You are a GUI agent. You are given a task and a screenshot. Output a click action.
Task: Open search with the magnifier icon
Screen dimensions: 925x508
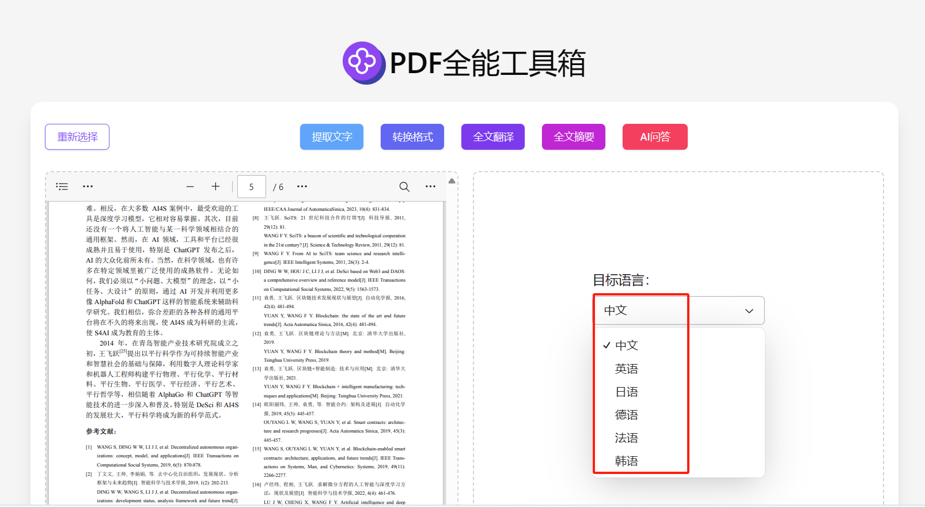[404, 187]
